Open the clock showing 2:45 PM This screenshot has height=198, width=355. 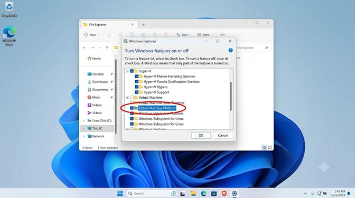pyautogui.click(x=338, y=193)
